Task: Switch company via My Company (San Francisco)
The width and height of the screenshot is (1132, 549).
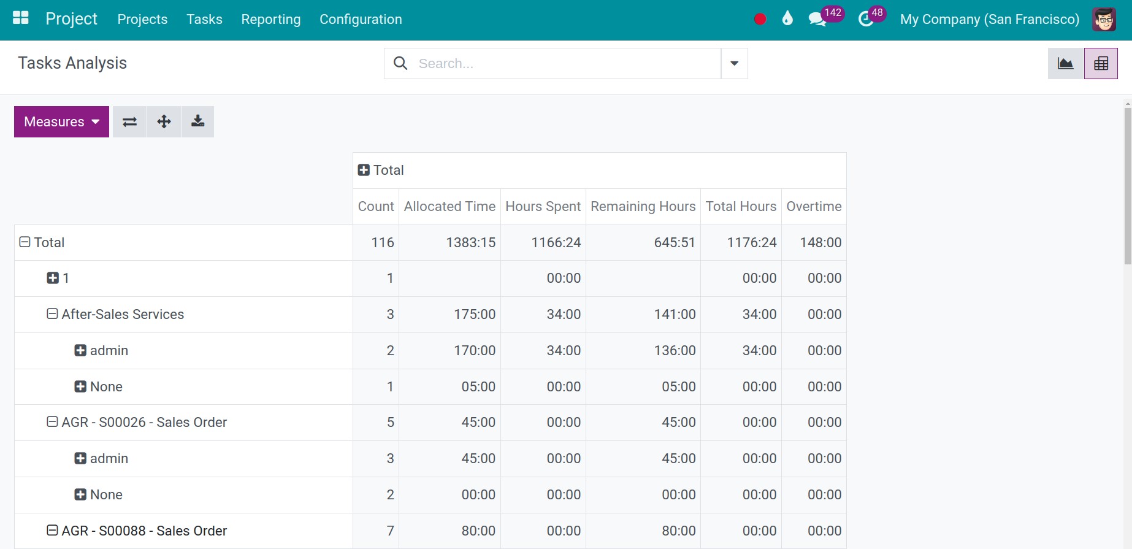Action: (989, 19)
